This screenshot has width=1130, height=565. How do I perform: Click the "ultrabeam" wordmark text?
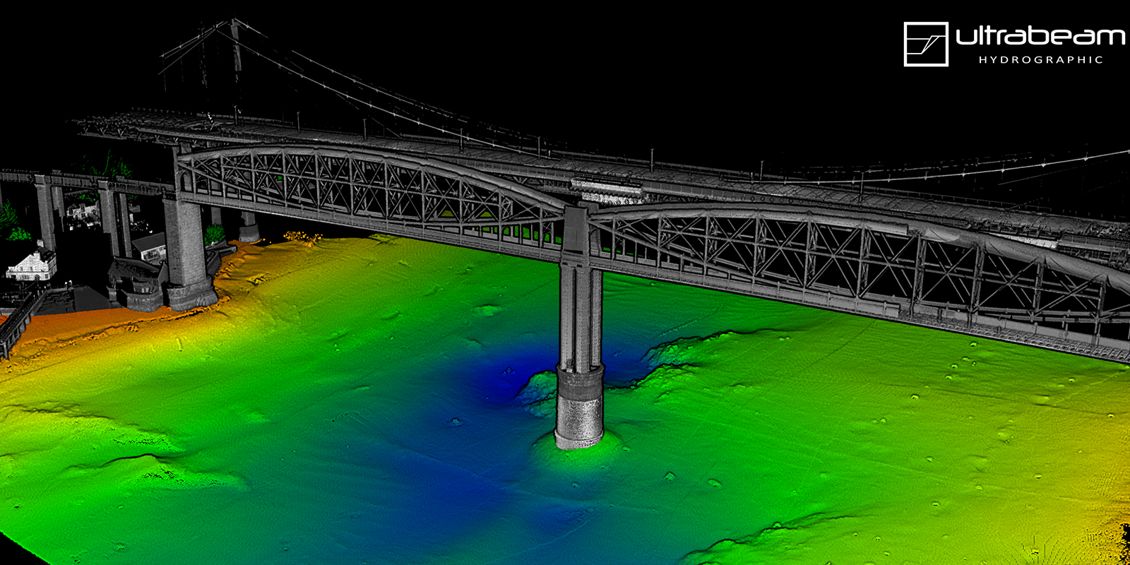[1040, 36]
